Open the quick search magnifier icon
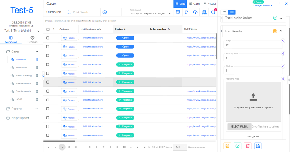 pos(69,12)
